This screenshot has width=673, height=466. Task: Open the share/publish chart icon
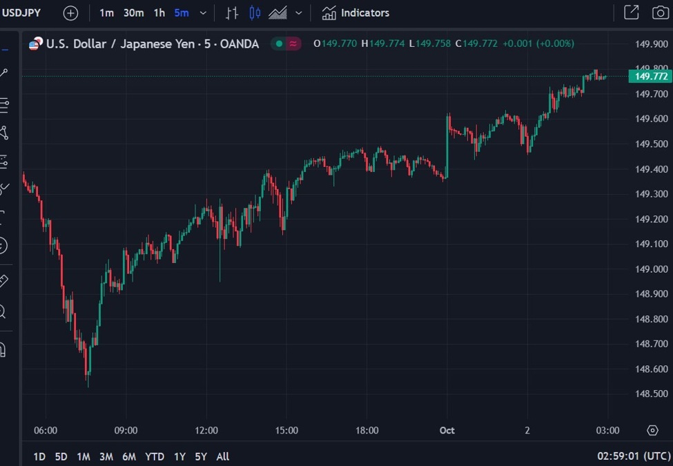(631, 13)
